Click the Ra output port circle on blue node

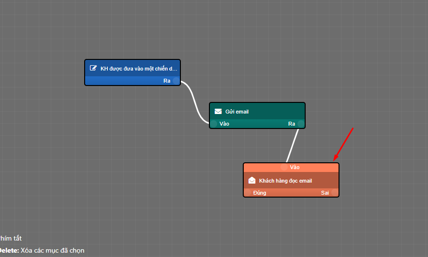coord(176,81)
